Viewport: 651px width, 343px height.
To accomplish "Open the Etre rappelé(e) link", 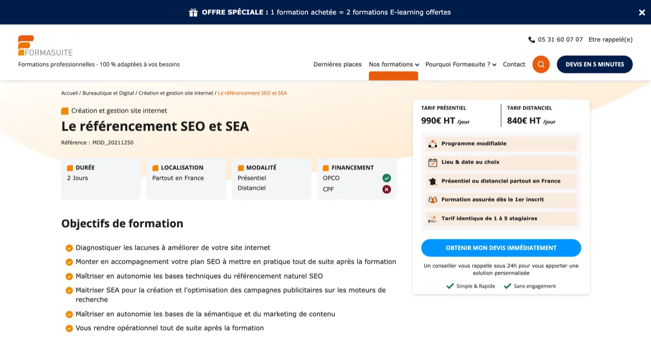I will pos(610,40).
